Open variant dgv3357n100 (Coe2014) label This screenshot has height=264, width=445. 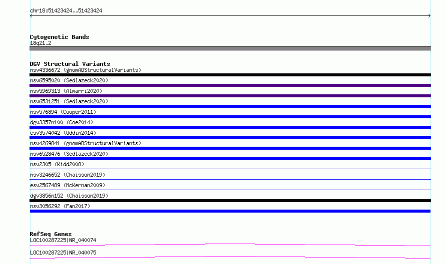[x=61, y=122]
